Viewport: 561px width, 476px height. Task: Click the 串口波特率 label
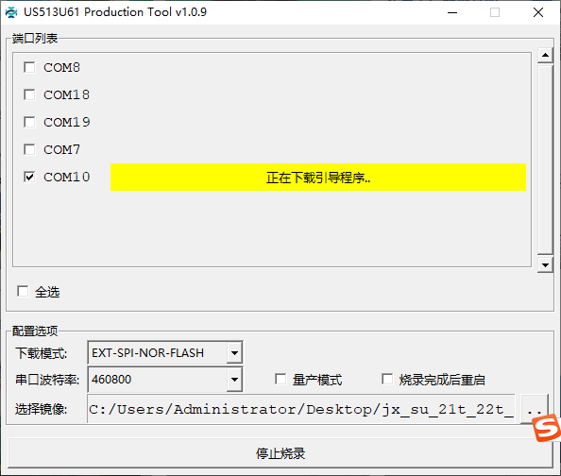[47, 380]
